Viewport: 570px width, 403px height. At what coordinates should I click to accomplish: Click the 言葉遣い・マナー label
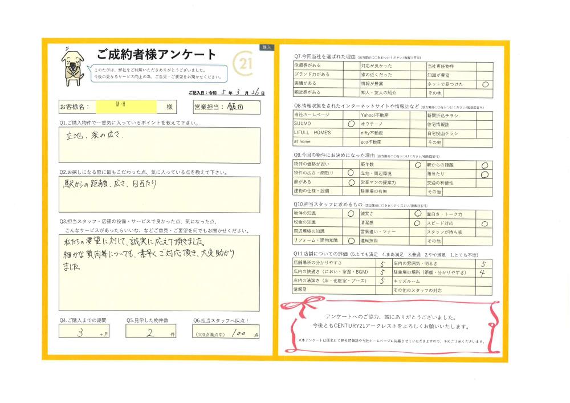click(378, 231)
